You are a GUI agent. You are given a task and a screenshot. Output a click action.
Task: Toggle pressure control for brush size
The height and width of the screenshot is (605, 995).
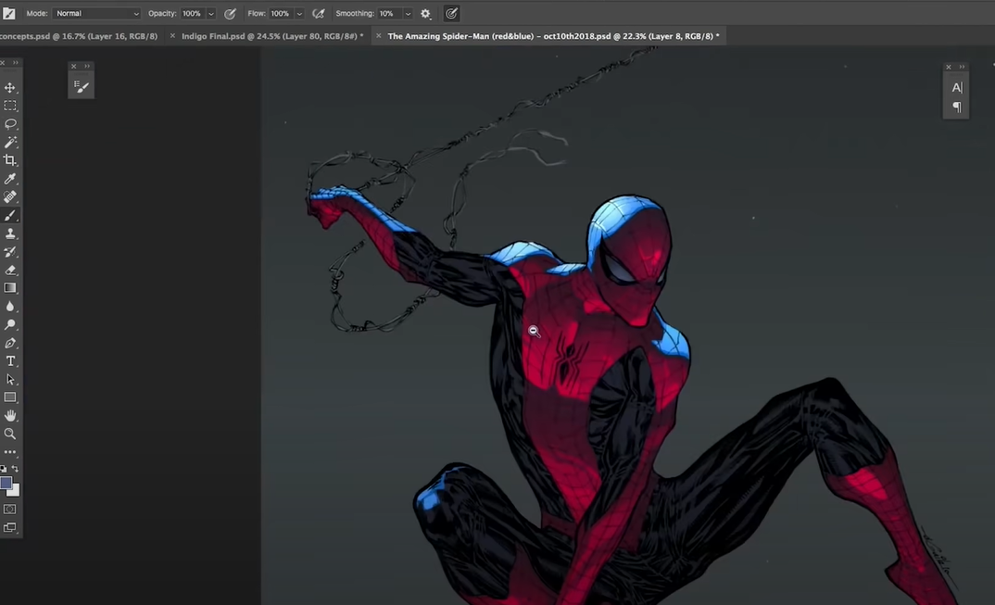pyautogui.click(x=451, y=14)
